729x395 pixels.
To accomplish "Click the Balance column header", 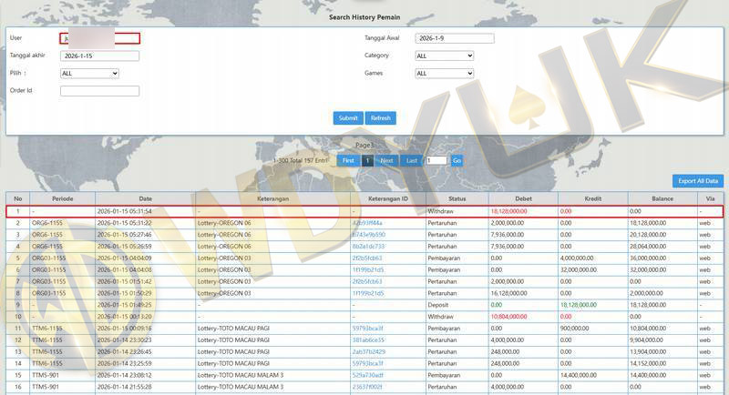I will [x=662, y=198].
